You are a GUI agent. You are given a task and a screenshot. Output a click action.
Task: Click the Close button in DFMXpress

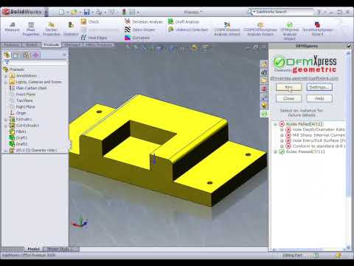pyautogui.click(x=288, y=98)
